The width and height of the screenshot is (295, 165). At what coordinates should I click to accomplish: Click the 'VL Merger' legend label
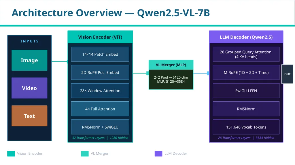[x=99, y=153]
